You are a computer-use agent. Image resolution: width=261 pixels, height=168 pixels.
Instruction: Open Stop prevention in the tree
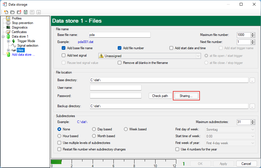click(22, 23)
